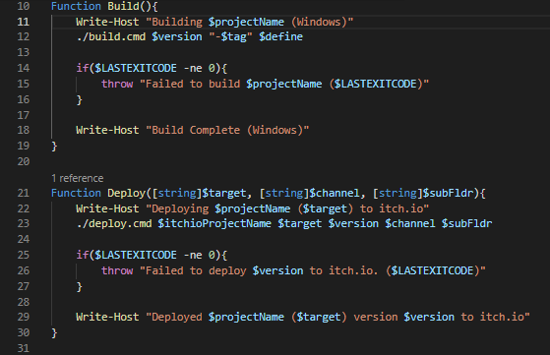This screenshot has width=550, height=355.
Task: Place the cursor on 'Function Build(){' text
Action: pos(104,6)
